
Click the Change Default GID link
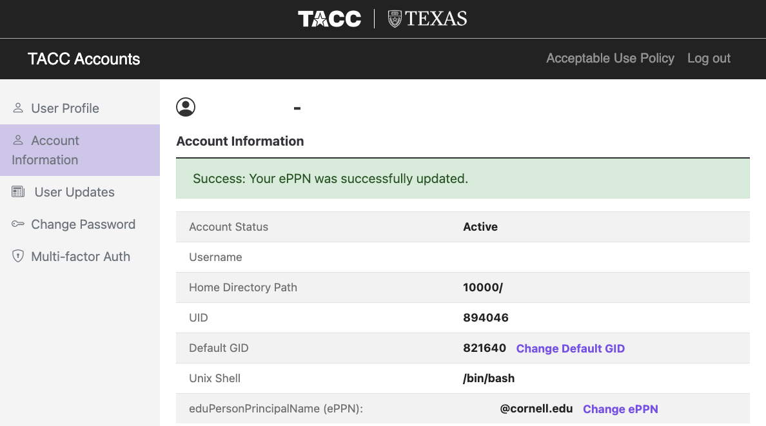coord(570,349)
